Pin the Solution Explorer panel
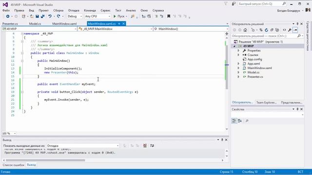The width and height of the screenshot is (312, 175). [297, 24]
